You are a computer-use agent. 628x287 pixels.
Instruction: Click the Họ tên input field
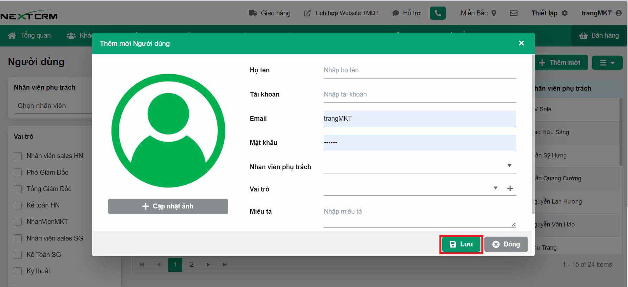click(x=419, y=70)
